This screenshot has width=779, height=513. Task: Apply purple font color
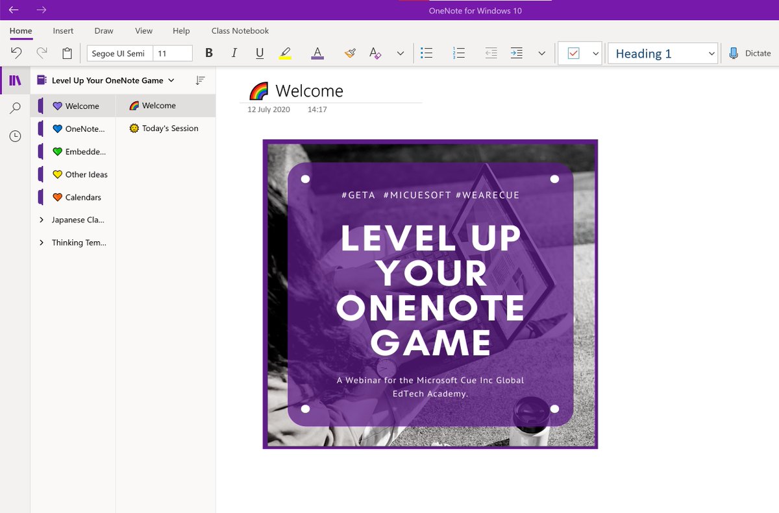click(317, 53)
